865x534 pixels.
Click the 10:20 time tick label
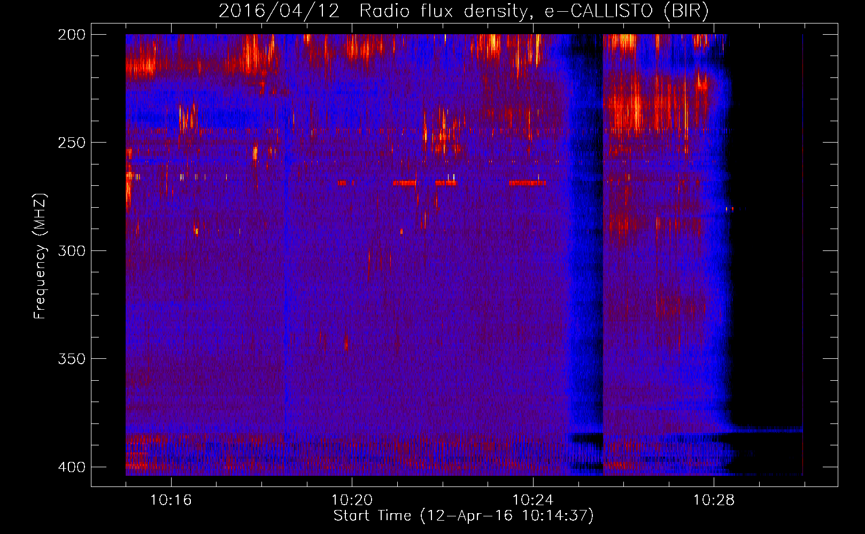352,500
